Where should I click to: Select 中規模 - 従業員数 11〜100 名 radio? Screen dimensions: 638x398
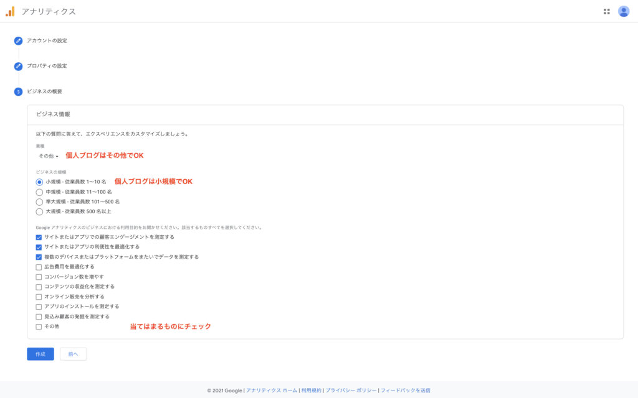[x=39, y=192]
